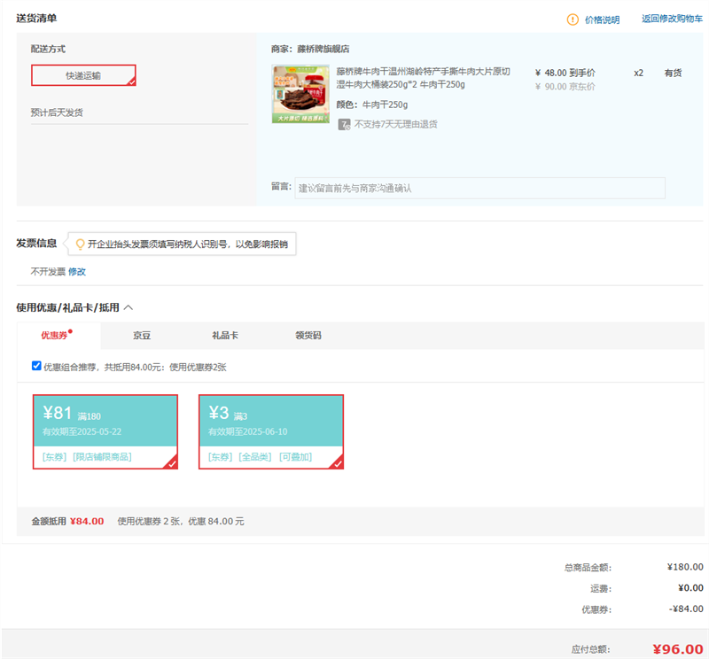Open the 价格说明 link
The height and width of the screenshot is (659, 709).
[x=602, y=19]
